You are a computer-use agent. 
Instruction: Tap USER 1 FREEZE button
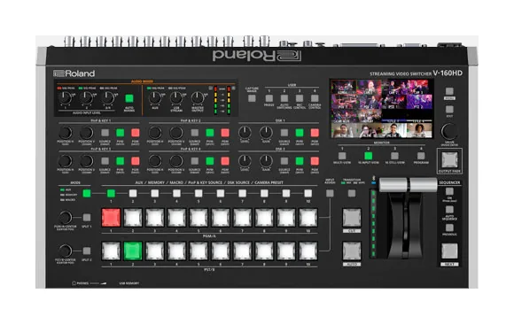click(269, 98)
